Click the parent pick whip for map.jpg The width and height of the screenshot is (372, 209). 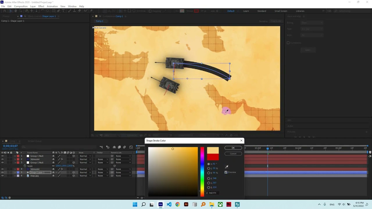tap(112, 176)
